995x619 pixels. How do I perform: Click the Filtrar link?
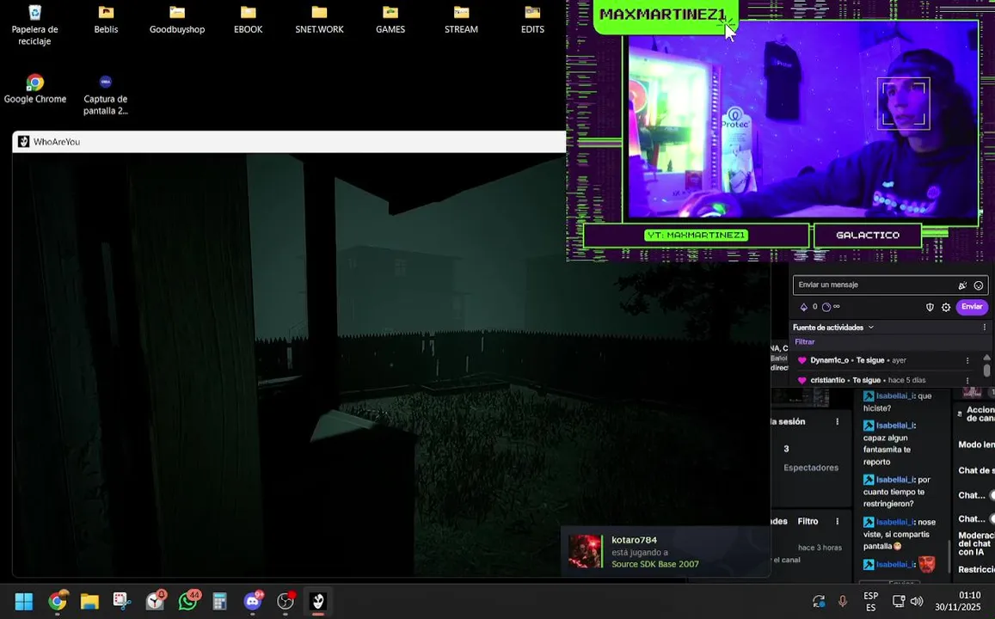click(x=805, y=342)
